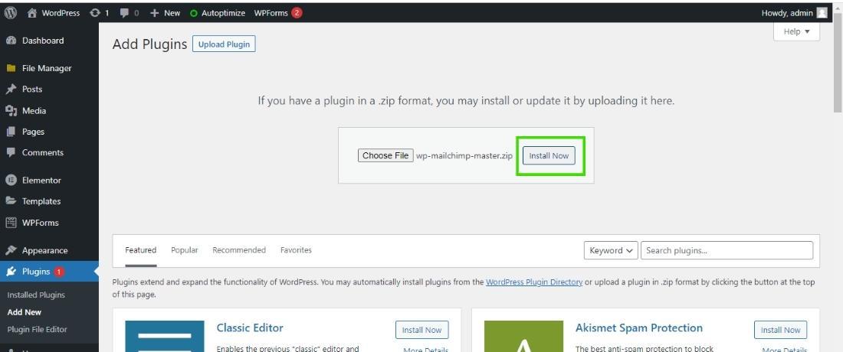Viewport: 843px width, 352px height.
Task: Click the Posts pin icon
Action: [x=11, y=89]
